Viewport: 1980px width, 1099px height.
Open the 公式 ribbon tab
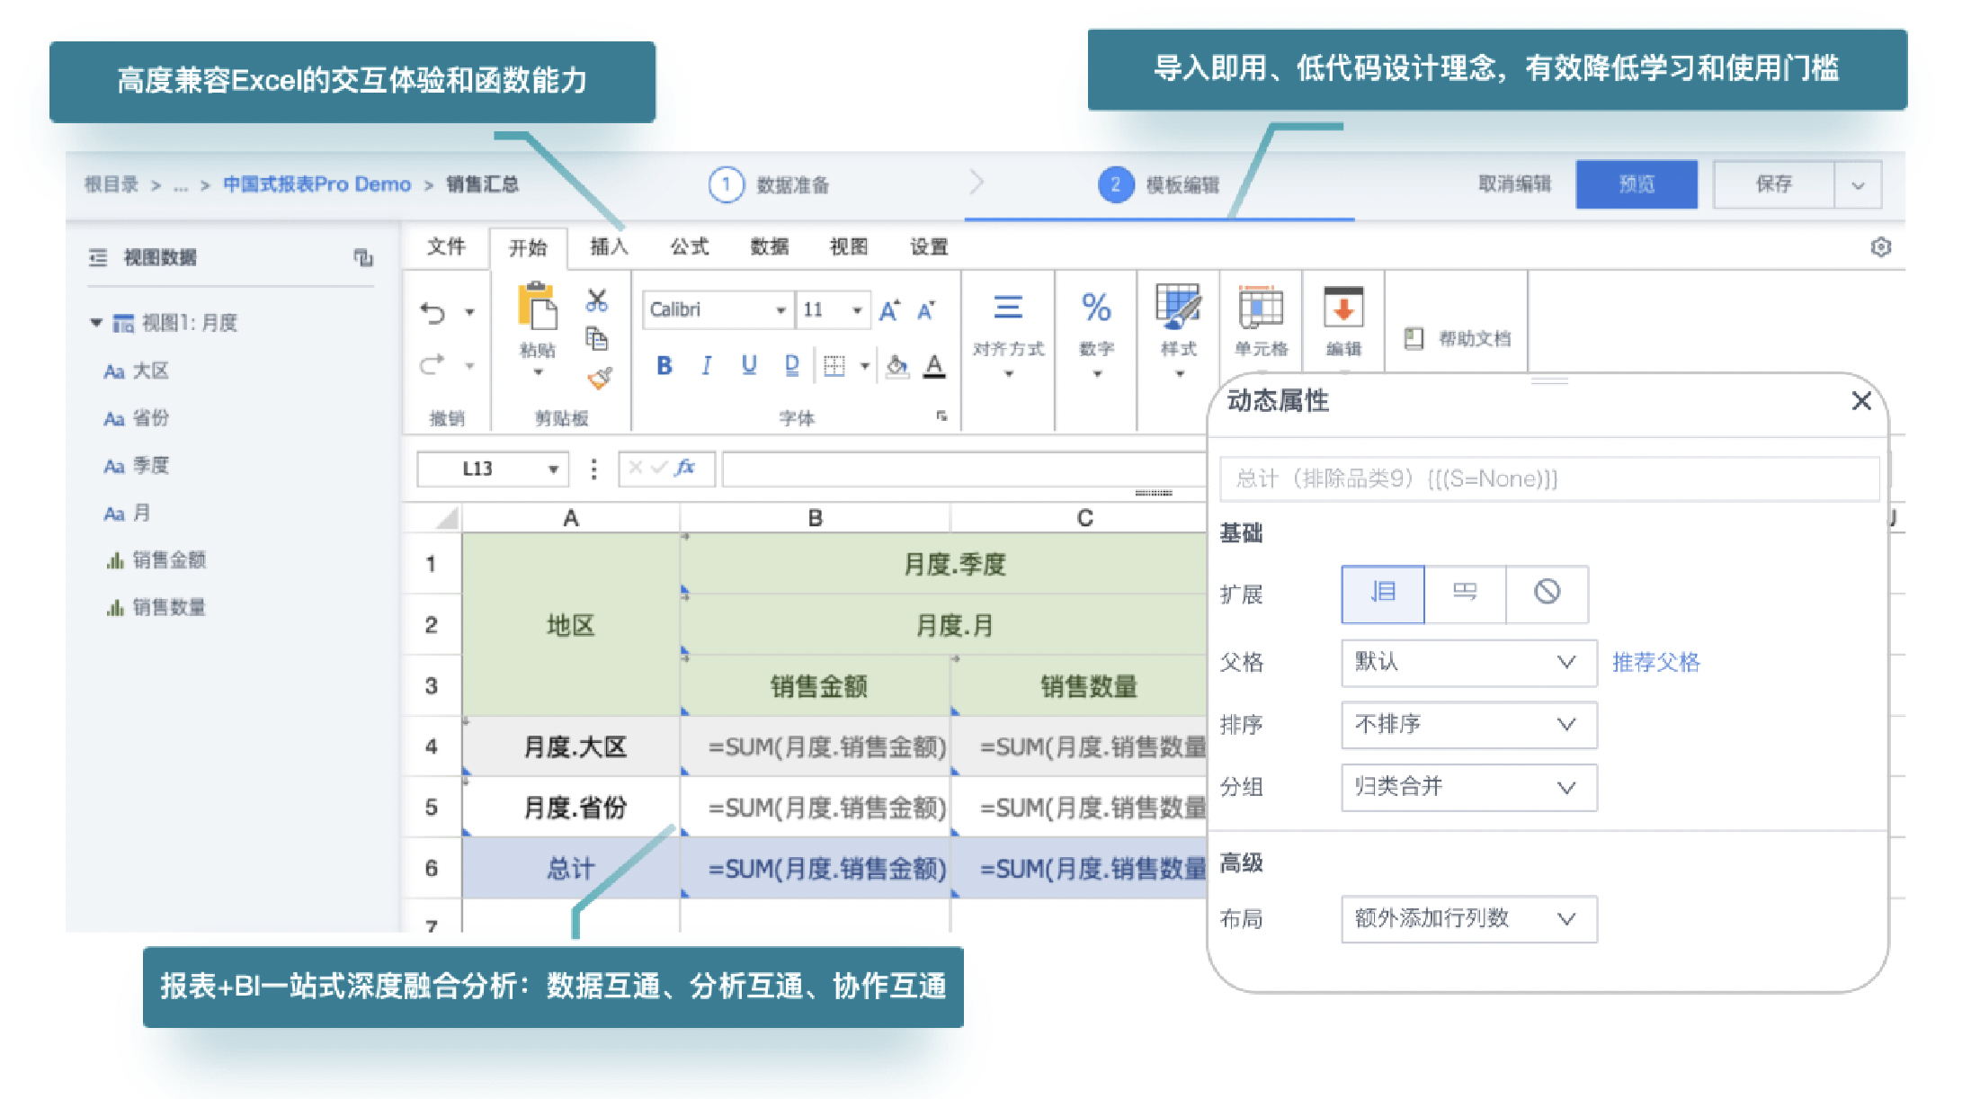(689, 247)
